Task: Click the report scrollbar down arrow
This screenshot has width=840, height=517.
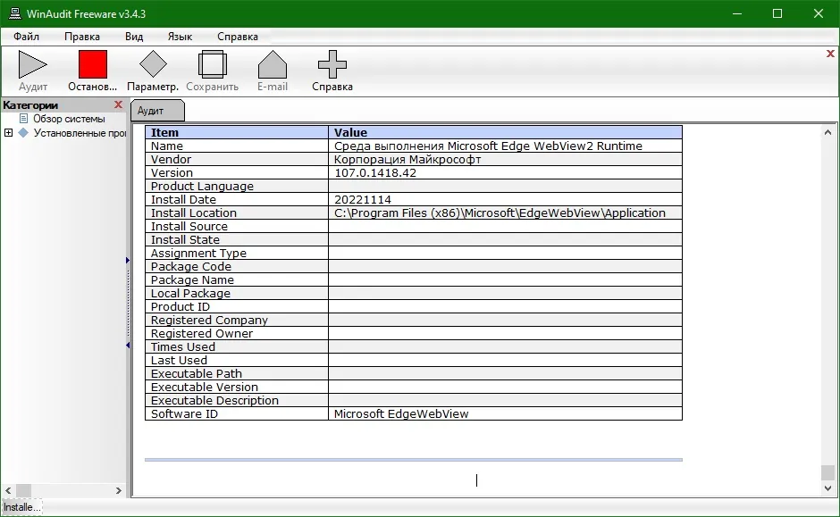Action: (x=827, y=488)
